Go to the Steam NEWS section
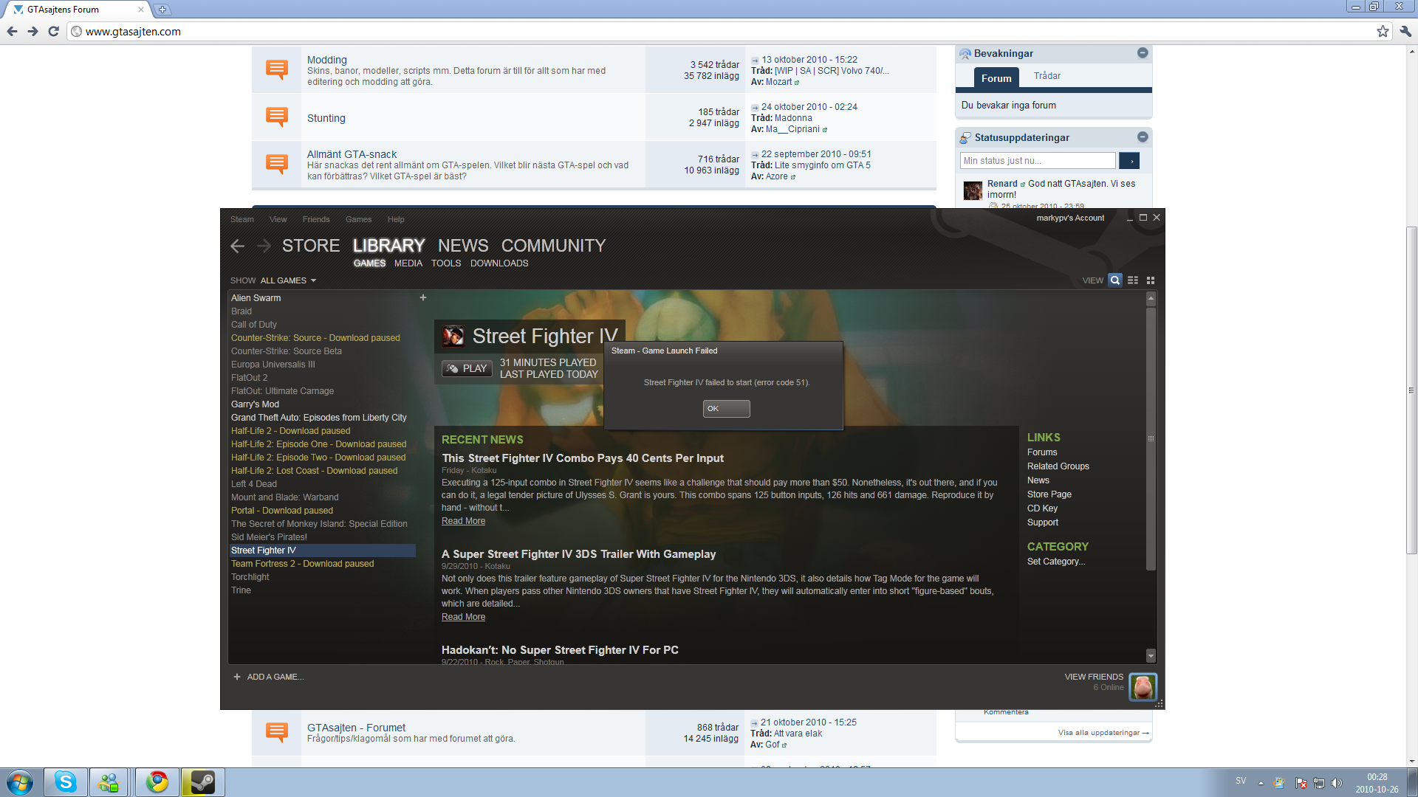Viewport: 1418px width, 797px height. 463,246
